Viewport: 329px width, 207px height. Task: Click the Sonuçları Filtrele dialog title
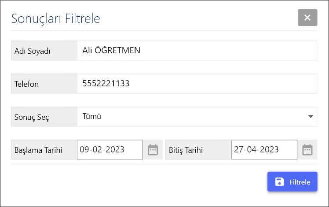(56, 18)
